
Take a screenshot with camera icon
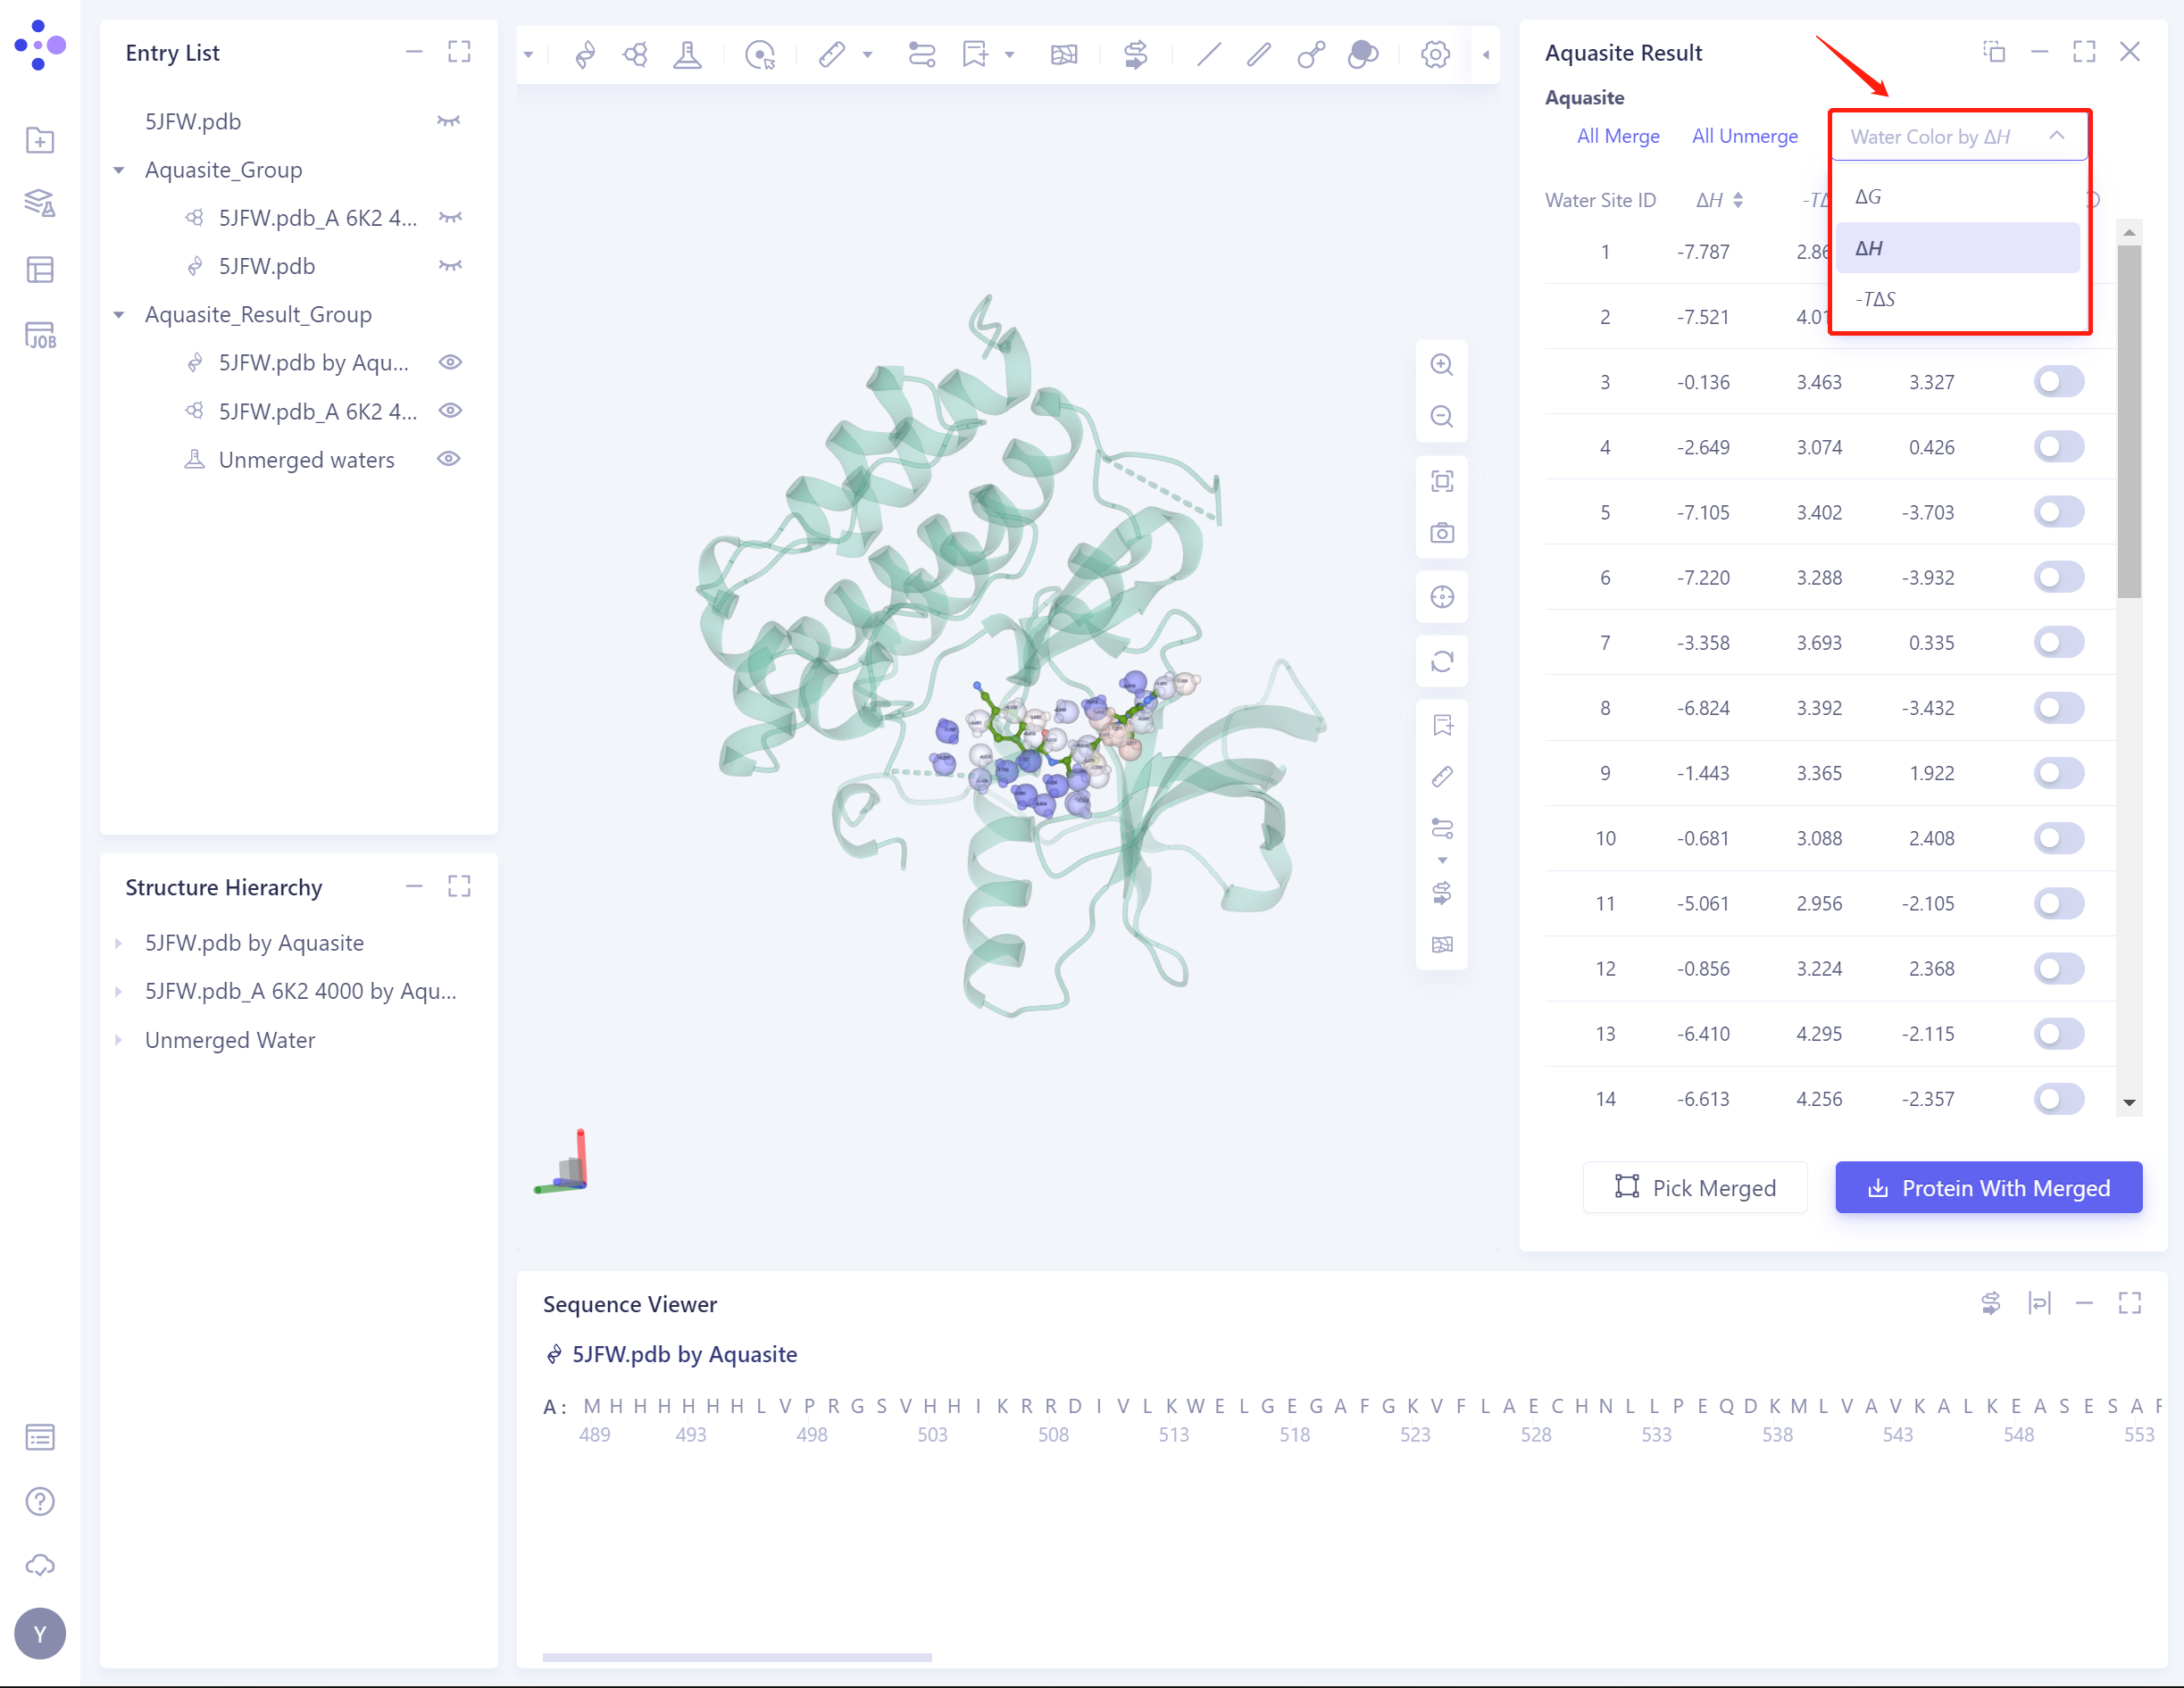(1441, 533)
